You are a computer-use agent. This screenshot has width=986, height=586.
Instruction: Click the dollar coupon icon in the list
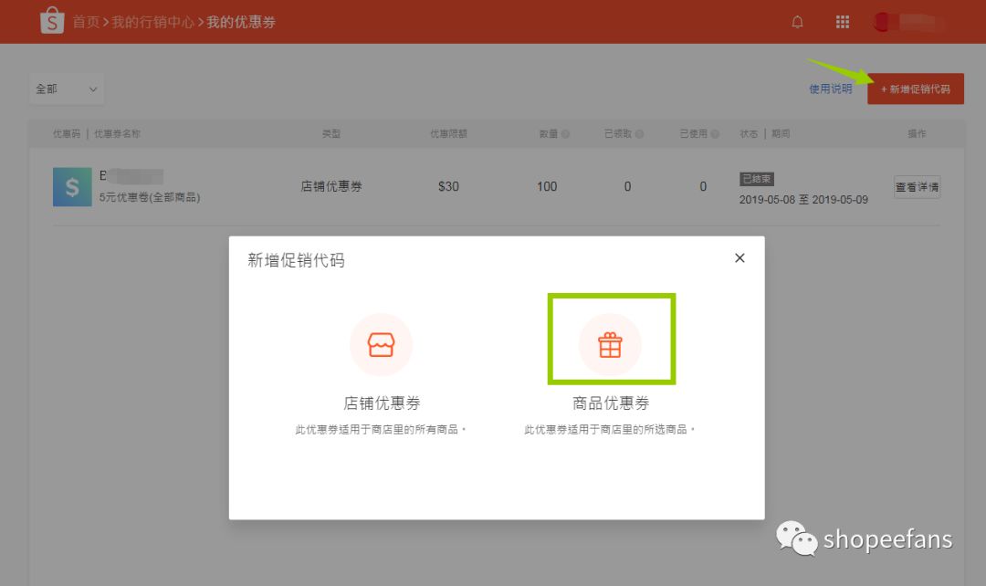[x=71, y=186]
